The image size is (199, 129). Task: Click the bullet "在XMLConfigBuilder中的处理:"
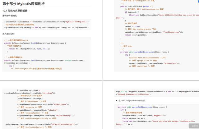[132, 101]
